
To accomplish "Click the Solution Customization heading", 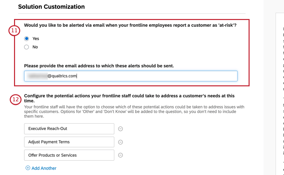I will click(x=51, y=7).
